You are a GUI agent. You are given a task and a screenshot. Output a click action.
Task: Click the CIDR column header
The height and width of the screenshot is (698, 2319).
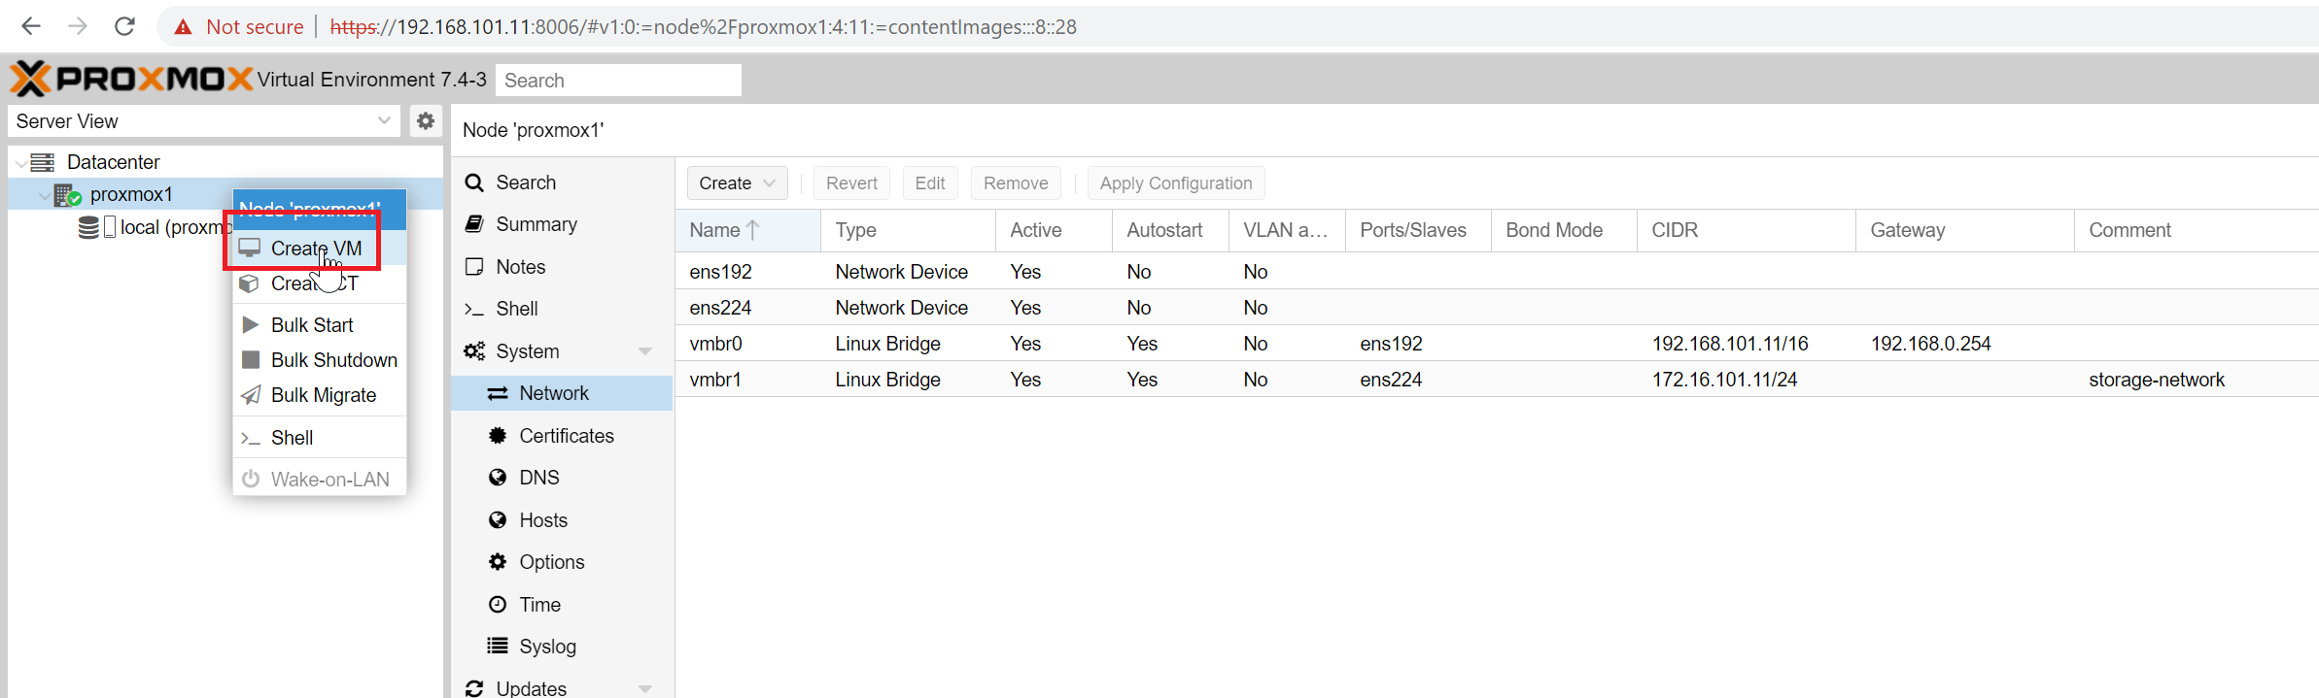1747,230
